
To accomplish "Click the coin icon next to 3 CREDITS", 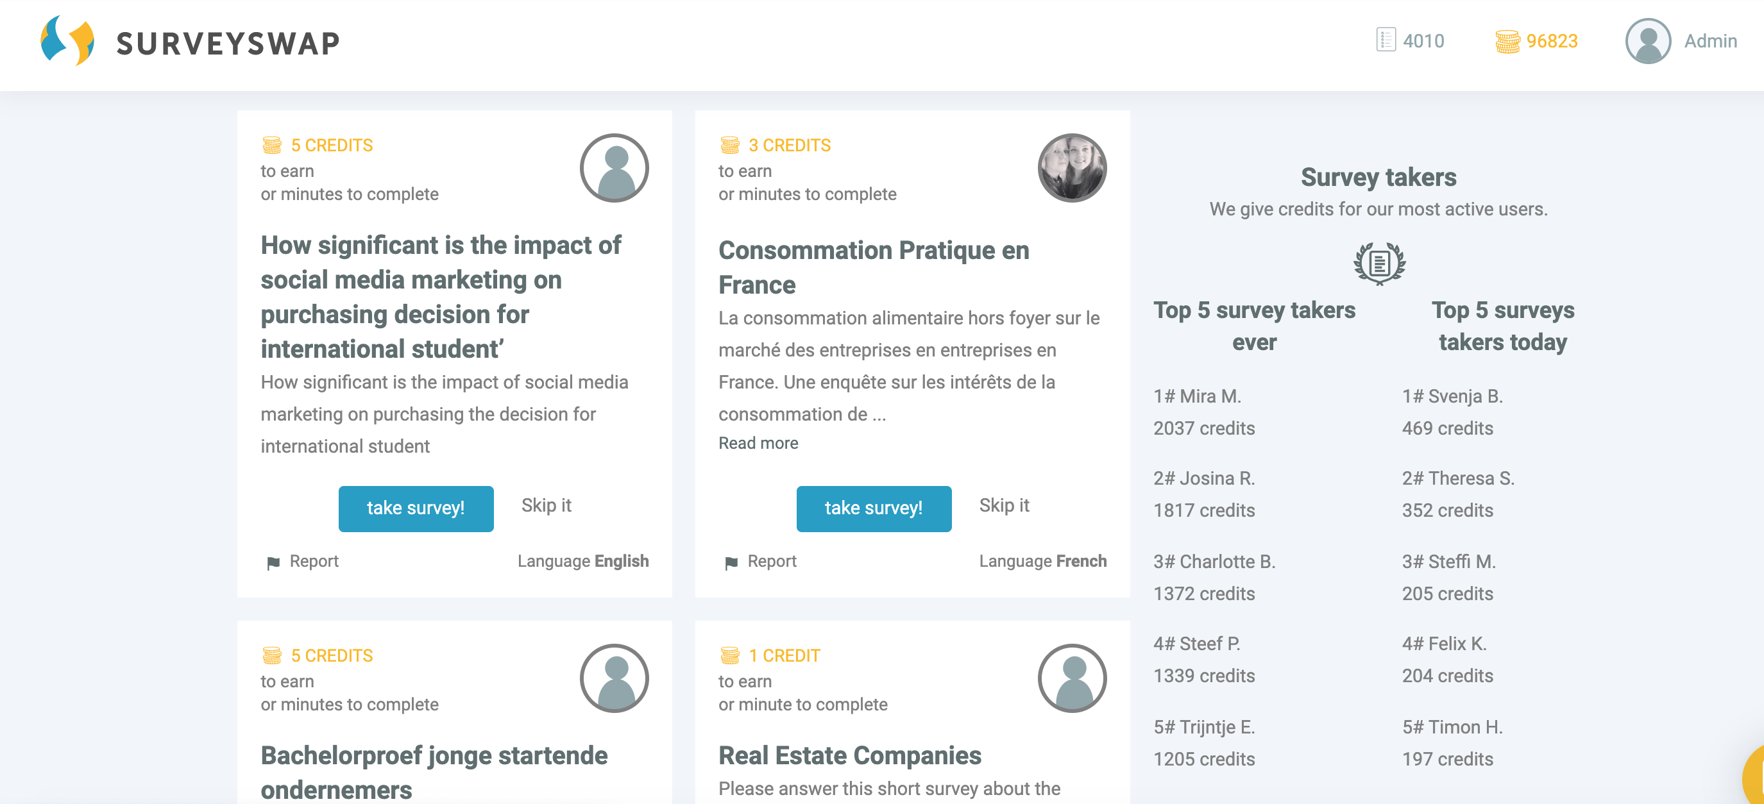I will click(x=730, y=145).
